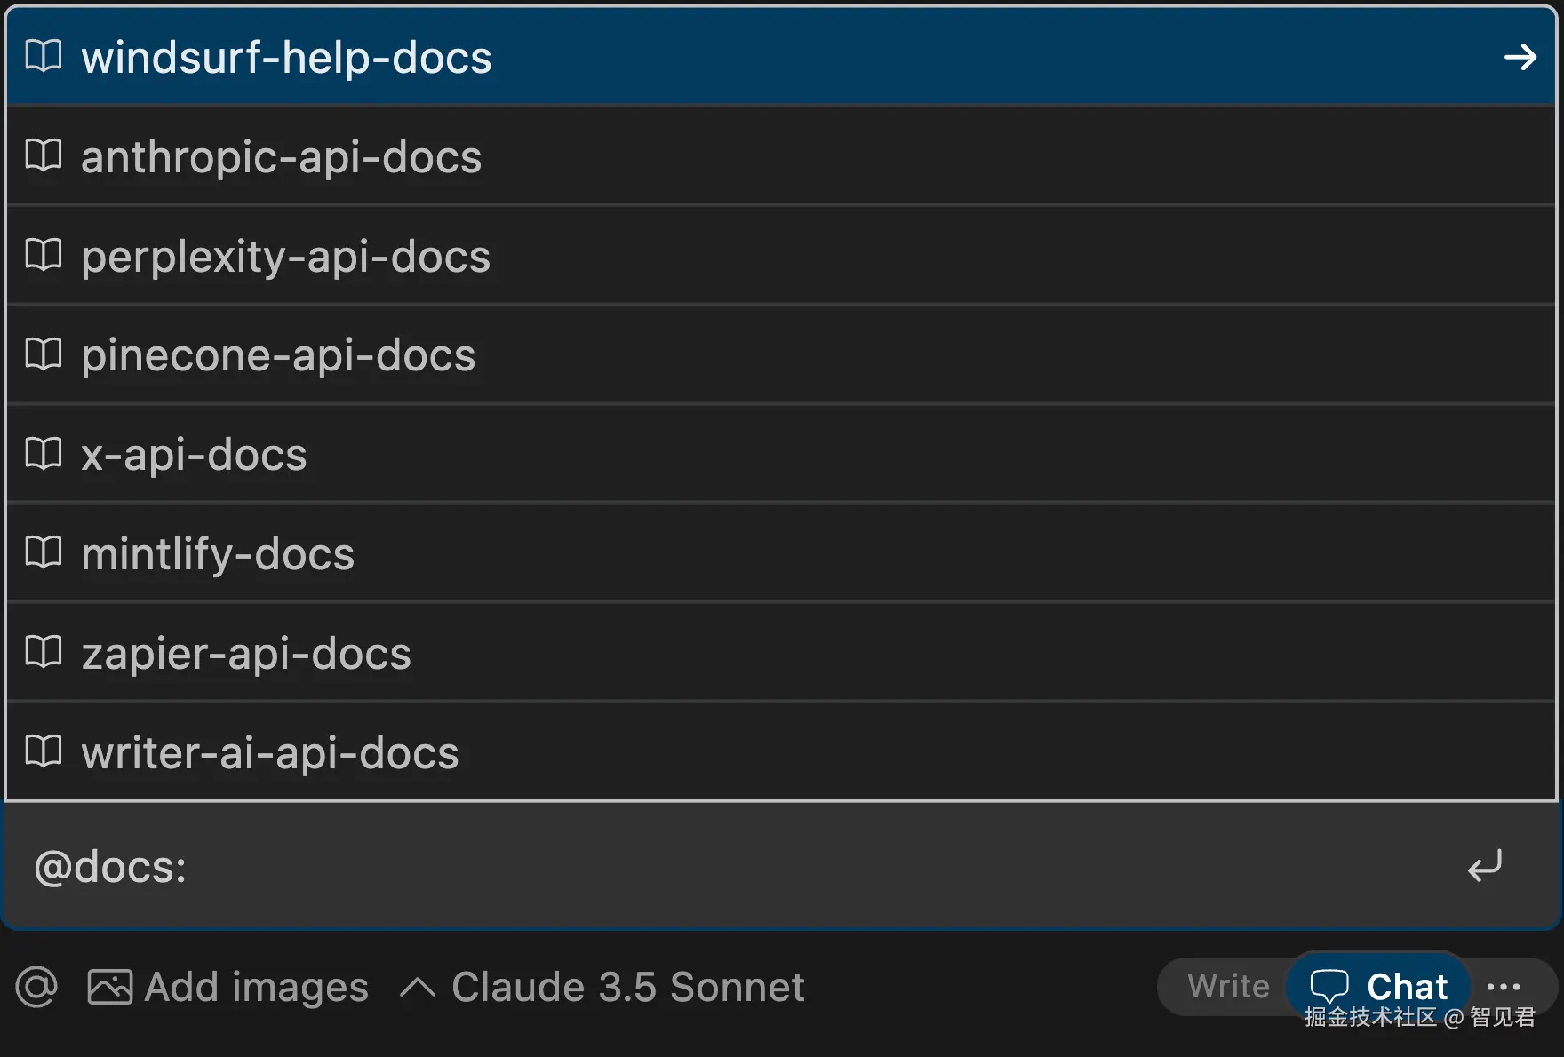This screenshot has height=1057, width=1564.
Task: Switch to Chat mode
Action: click(x=1379, y=986)
